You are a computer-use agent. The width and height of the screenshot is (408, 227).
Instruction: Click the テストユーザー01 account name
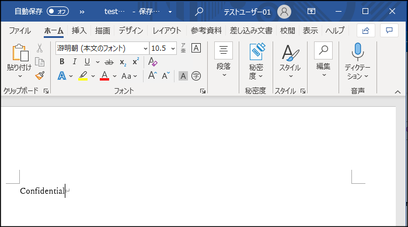coord(247,12)
